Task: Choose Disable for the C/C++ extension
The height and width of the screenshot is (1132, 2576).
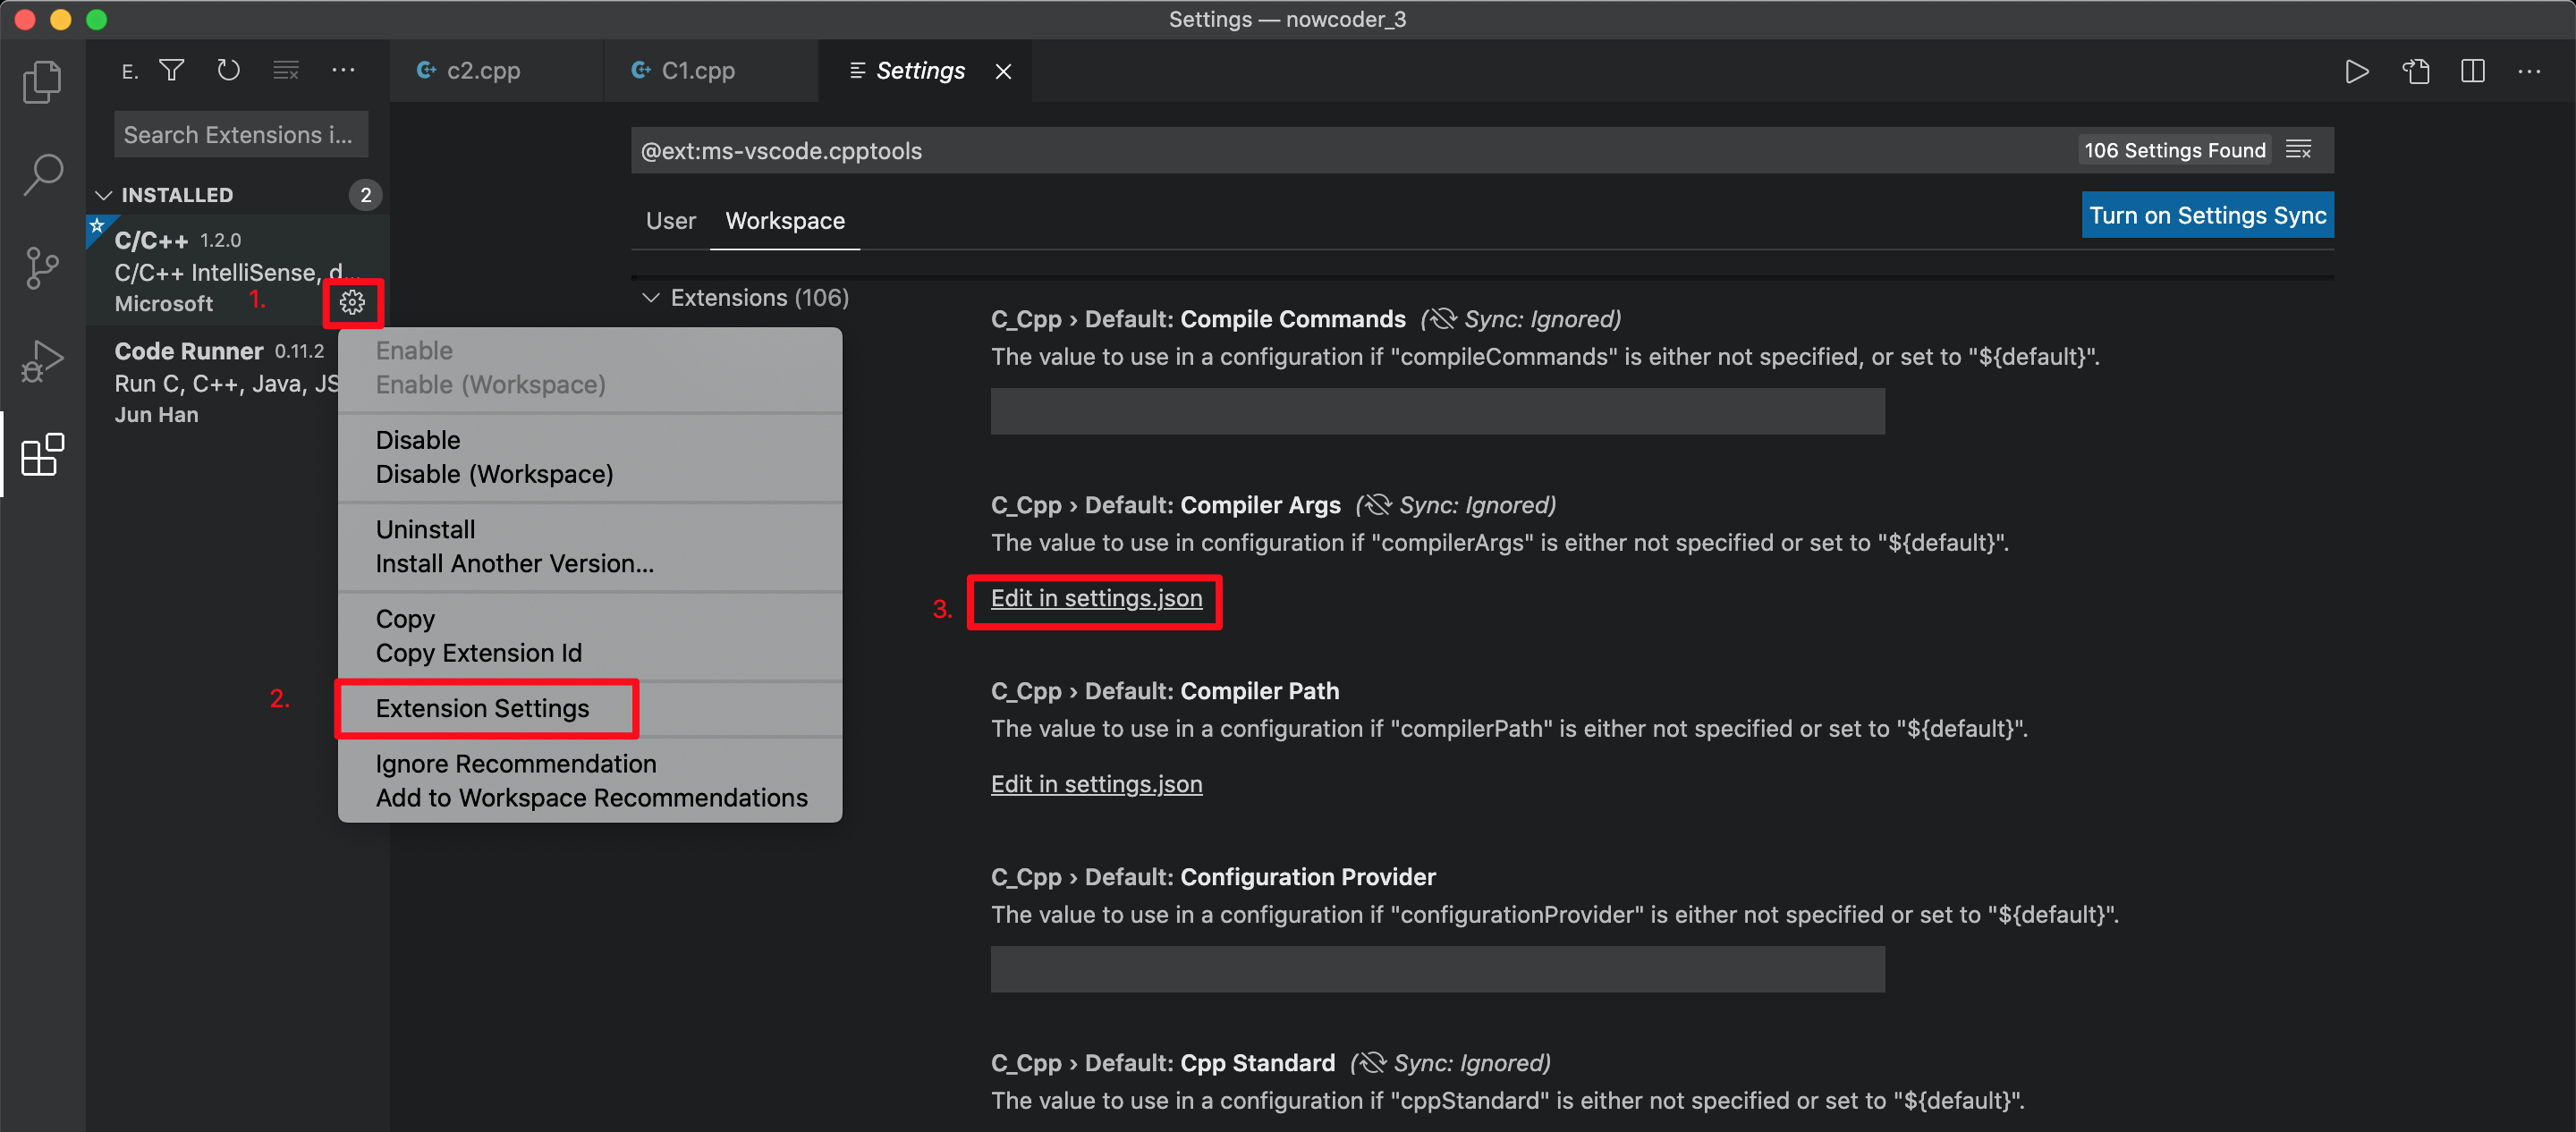Action: 417,439
